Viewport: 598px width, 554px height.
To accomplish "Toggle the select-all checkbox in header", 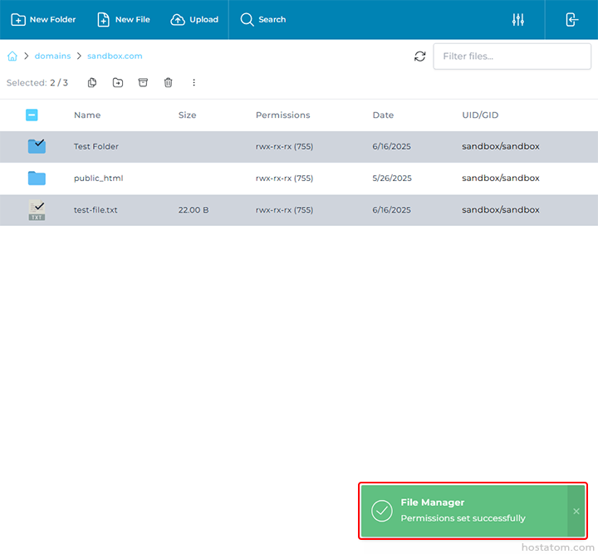I will point(32,115).
